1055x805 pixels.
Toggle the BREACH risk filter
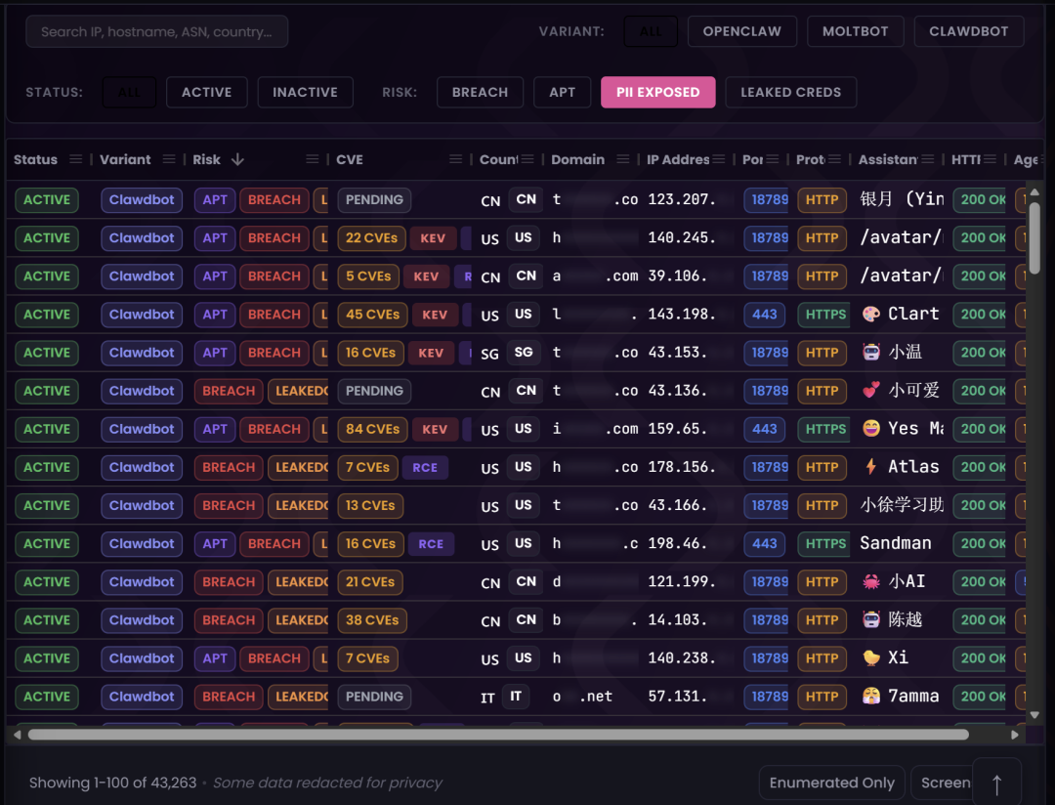[x=480, y=92]
